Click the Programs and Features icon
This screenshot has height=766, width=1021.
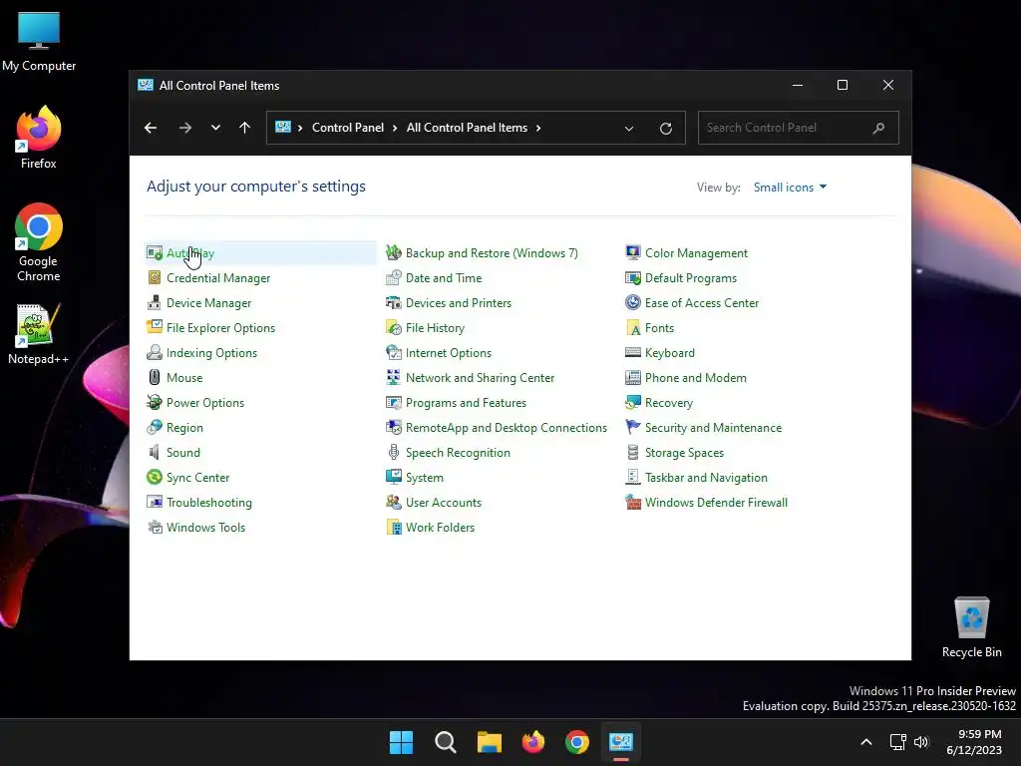pyautogui.click(x=394, y=403)
